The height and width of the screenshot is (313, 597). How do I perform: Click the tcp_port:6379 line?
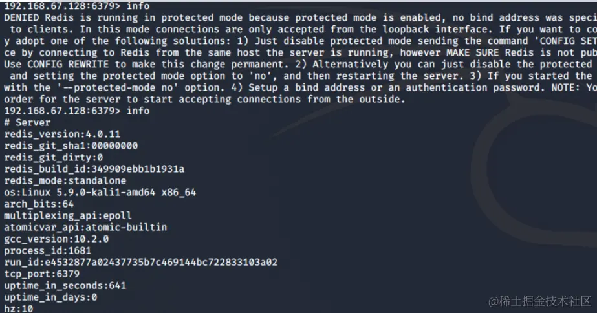[x=41, y=274]
